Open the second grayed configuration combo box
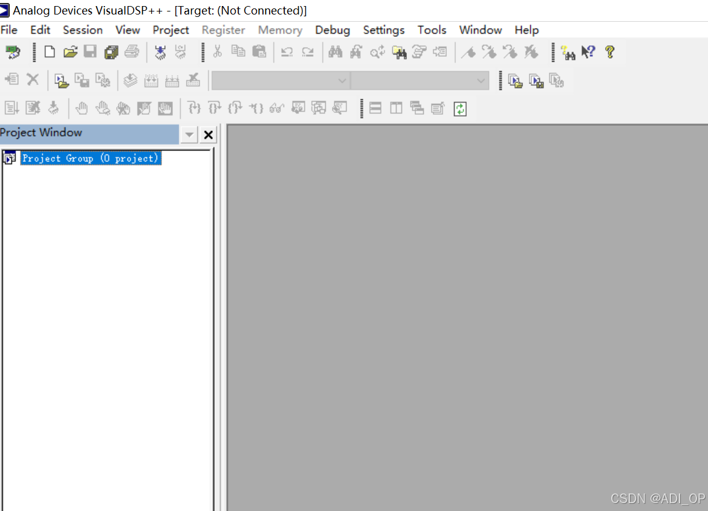The width and height of the screenshot is (708, 511). point(420,81)
